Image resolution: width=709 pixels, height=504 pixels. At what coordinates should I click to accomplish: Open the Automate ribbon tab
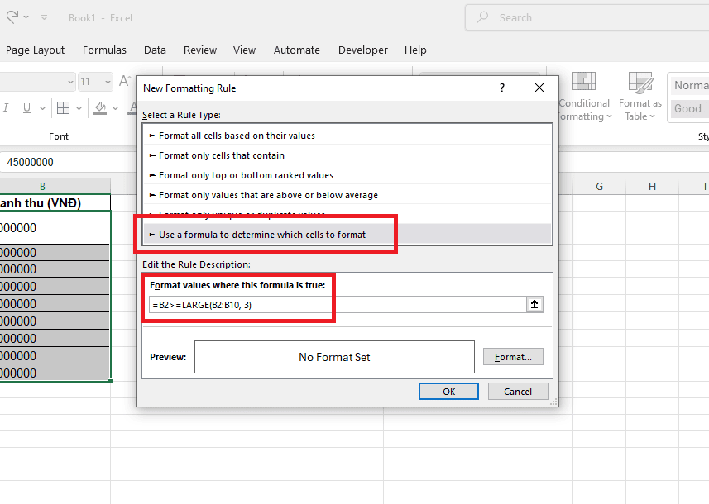coord(297,50)
